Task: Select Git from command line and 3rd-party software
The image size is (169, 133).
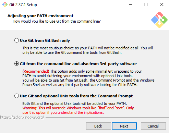Action: [x=16, y=64]
